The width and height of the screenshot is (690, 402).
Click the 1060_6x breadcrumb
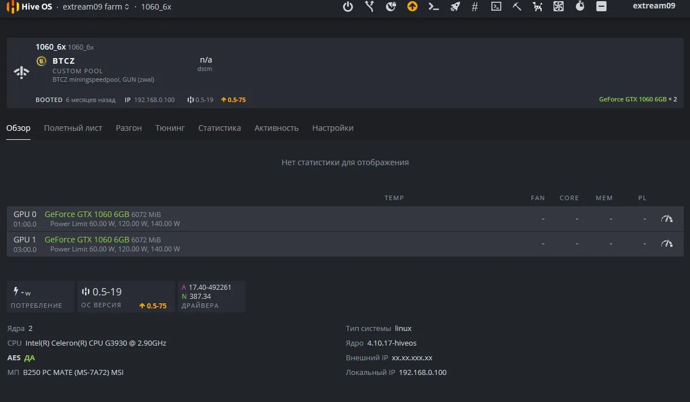[156, 7]
